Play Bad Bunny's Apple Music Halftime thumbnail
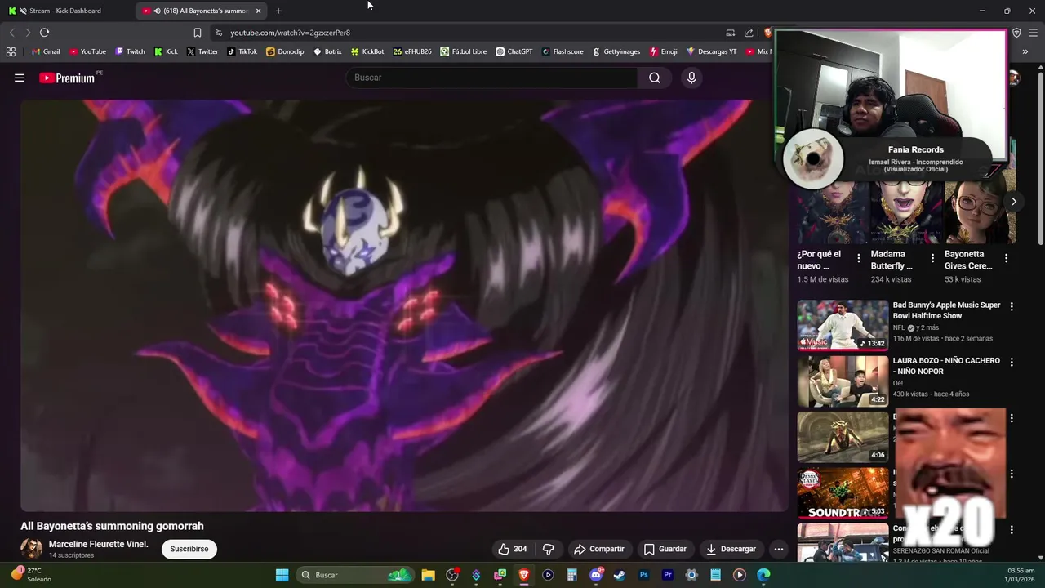This screenshot has height=588, width=1045. [x=843, y=325]
